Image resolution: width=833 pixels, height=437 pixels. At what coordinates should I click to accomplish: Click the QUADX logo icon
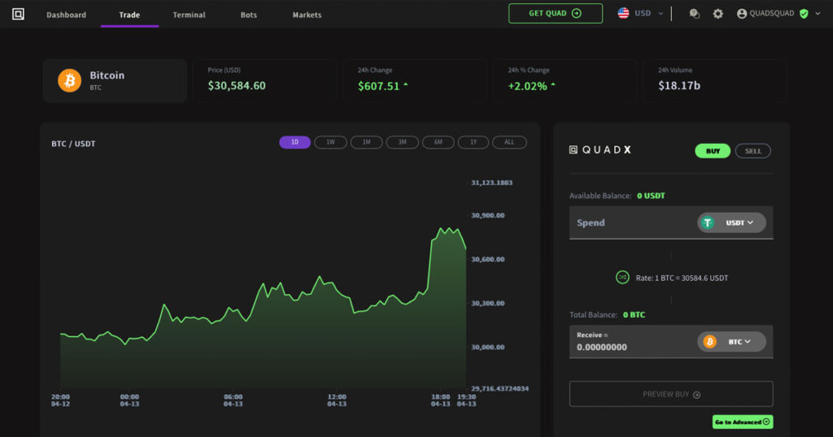[574, 149]
